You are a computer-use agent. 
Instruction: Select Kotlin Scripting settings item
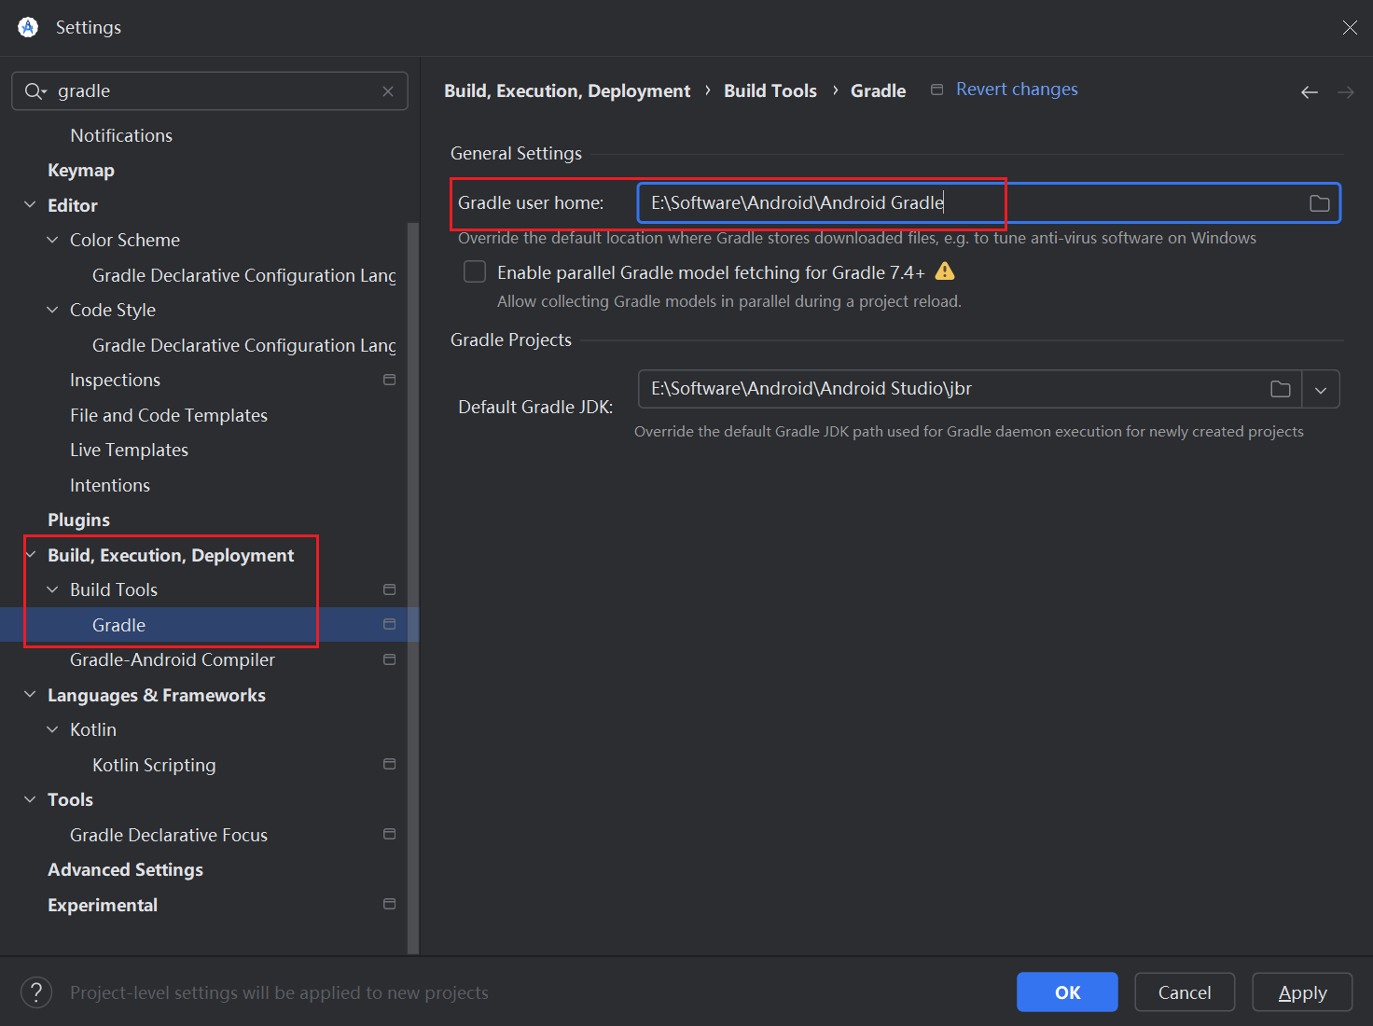click(x=154, y=765)
